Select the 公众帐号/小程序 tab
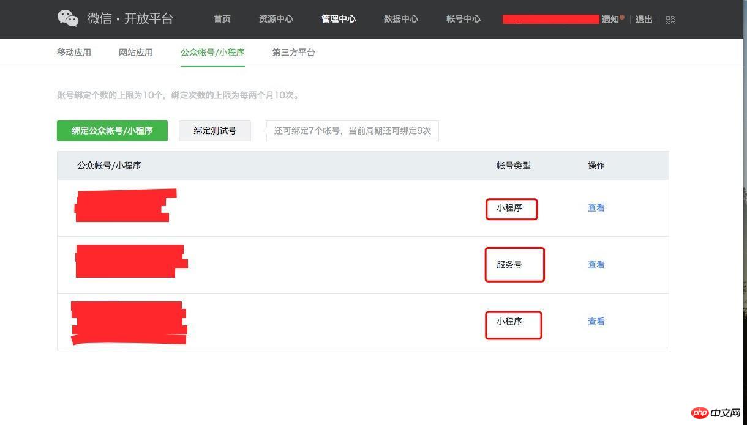 coord(212,53)
